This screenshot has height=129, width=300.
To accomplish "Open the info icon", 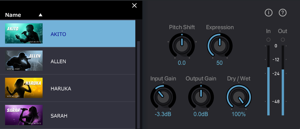I will pos(268,13).
